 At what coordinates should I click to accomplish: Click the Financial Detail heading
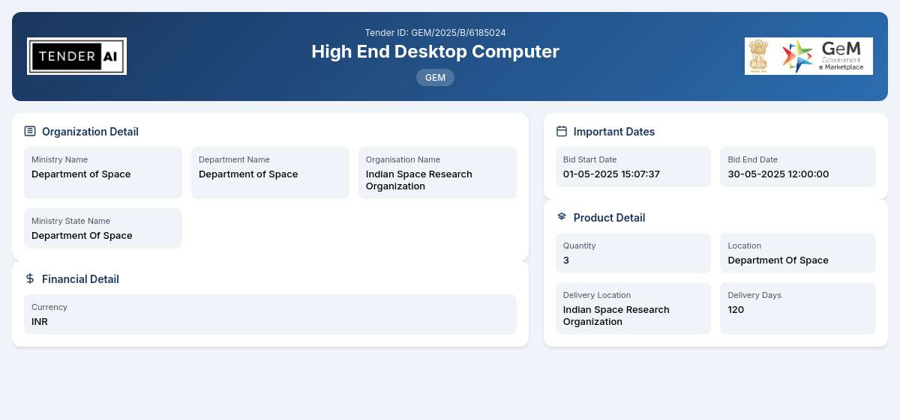pos(80,279)
